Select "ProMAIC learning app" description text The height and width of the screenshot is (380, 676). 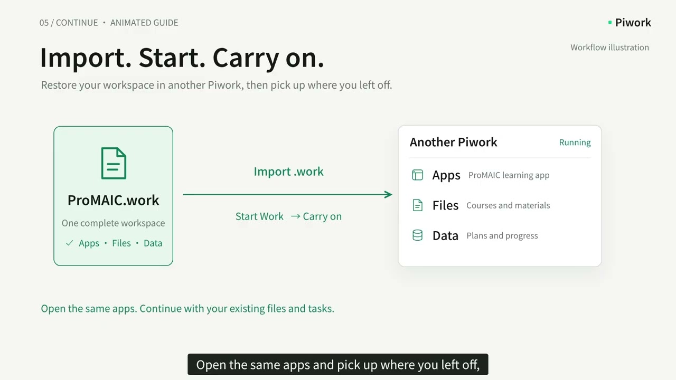click(509, 175)
